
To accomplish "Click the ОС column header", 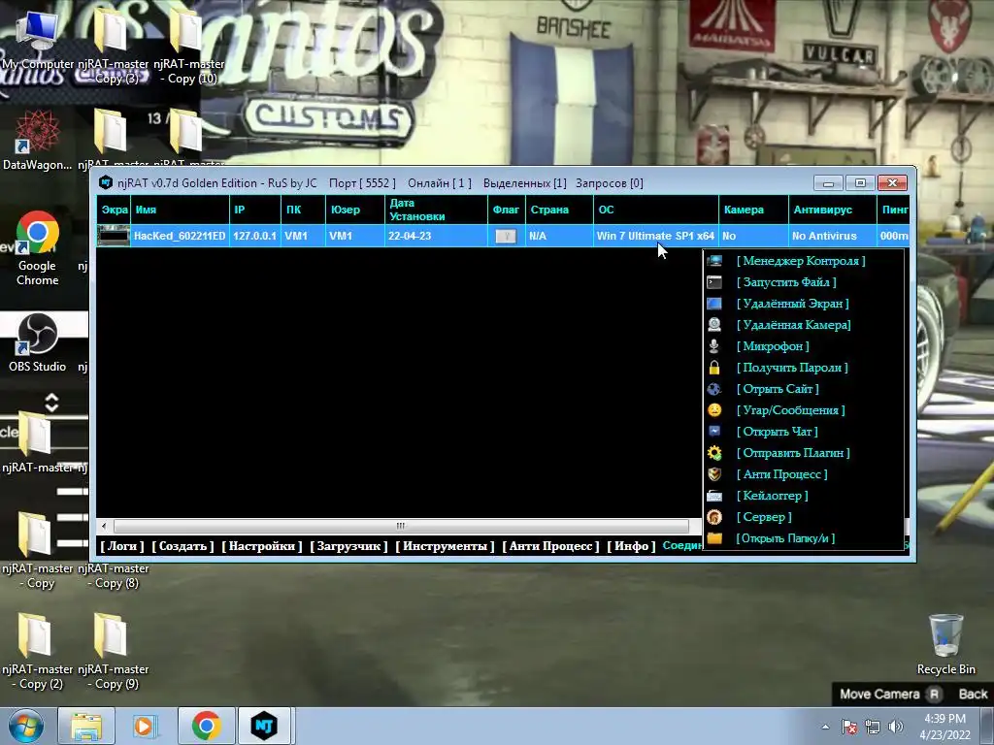I will (656, 210).
